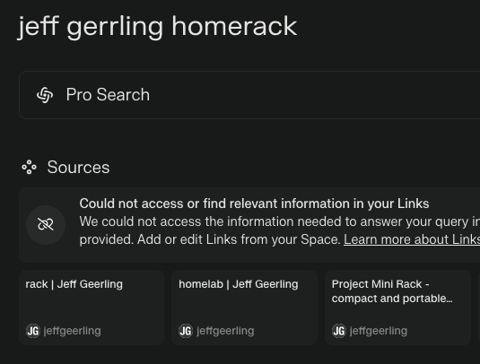
Task: Click JG favicon on rack source card
Action: (33, 331)
